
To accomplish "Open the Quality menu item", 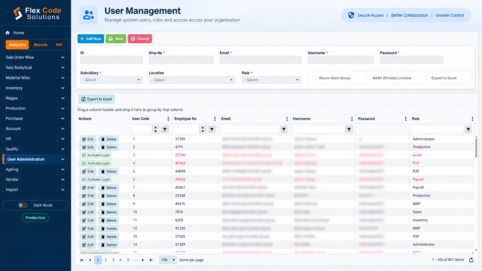I will pyautogui.click(x=35, y=149).
